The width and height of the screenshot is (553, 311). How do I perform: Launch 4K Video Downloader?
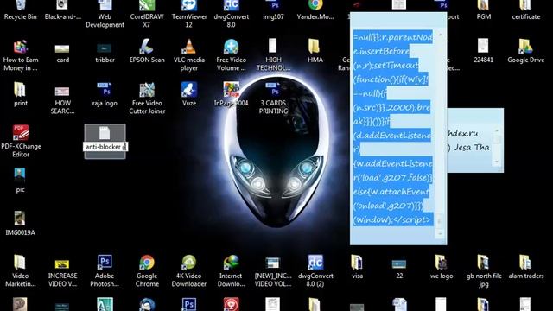(189, 271)
